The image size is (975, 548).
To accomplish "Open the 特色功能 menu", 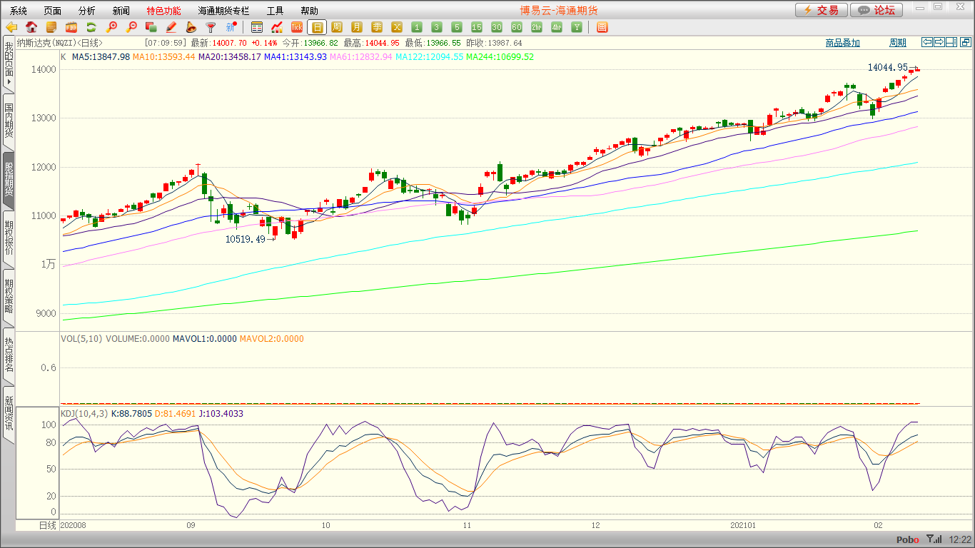I will 164,11.
